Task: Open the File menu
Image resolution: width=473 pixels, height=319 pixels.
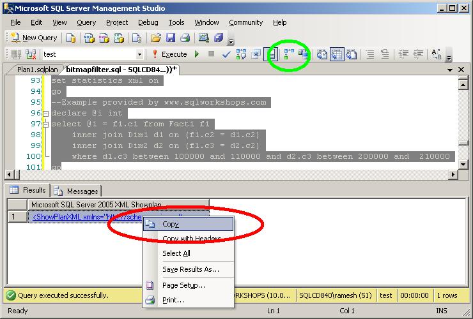Action: click(15, 22)
